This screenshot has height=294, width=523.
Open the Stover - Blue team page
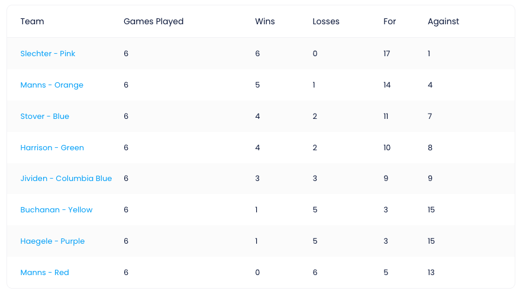45,117
